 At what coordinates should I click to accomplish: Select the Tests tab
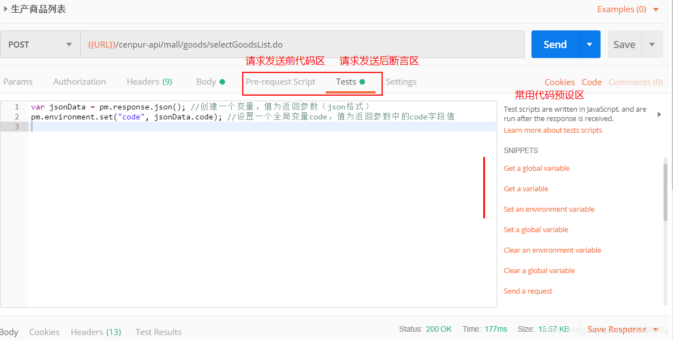(x=351, y=82)
